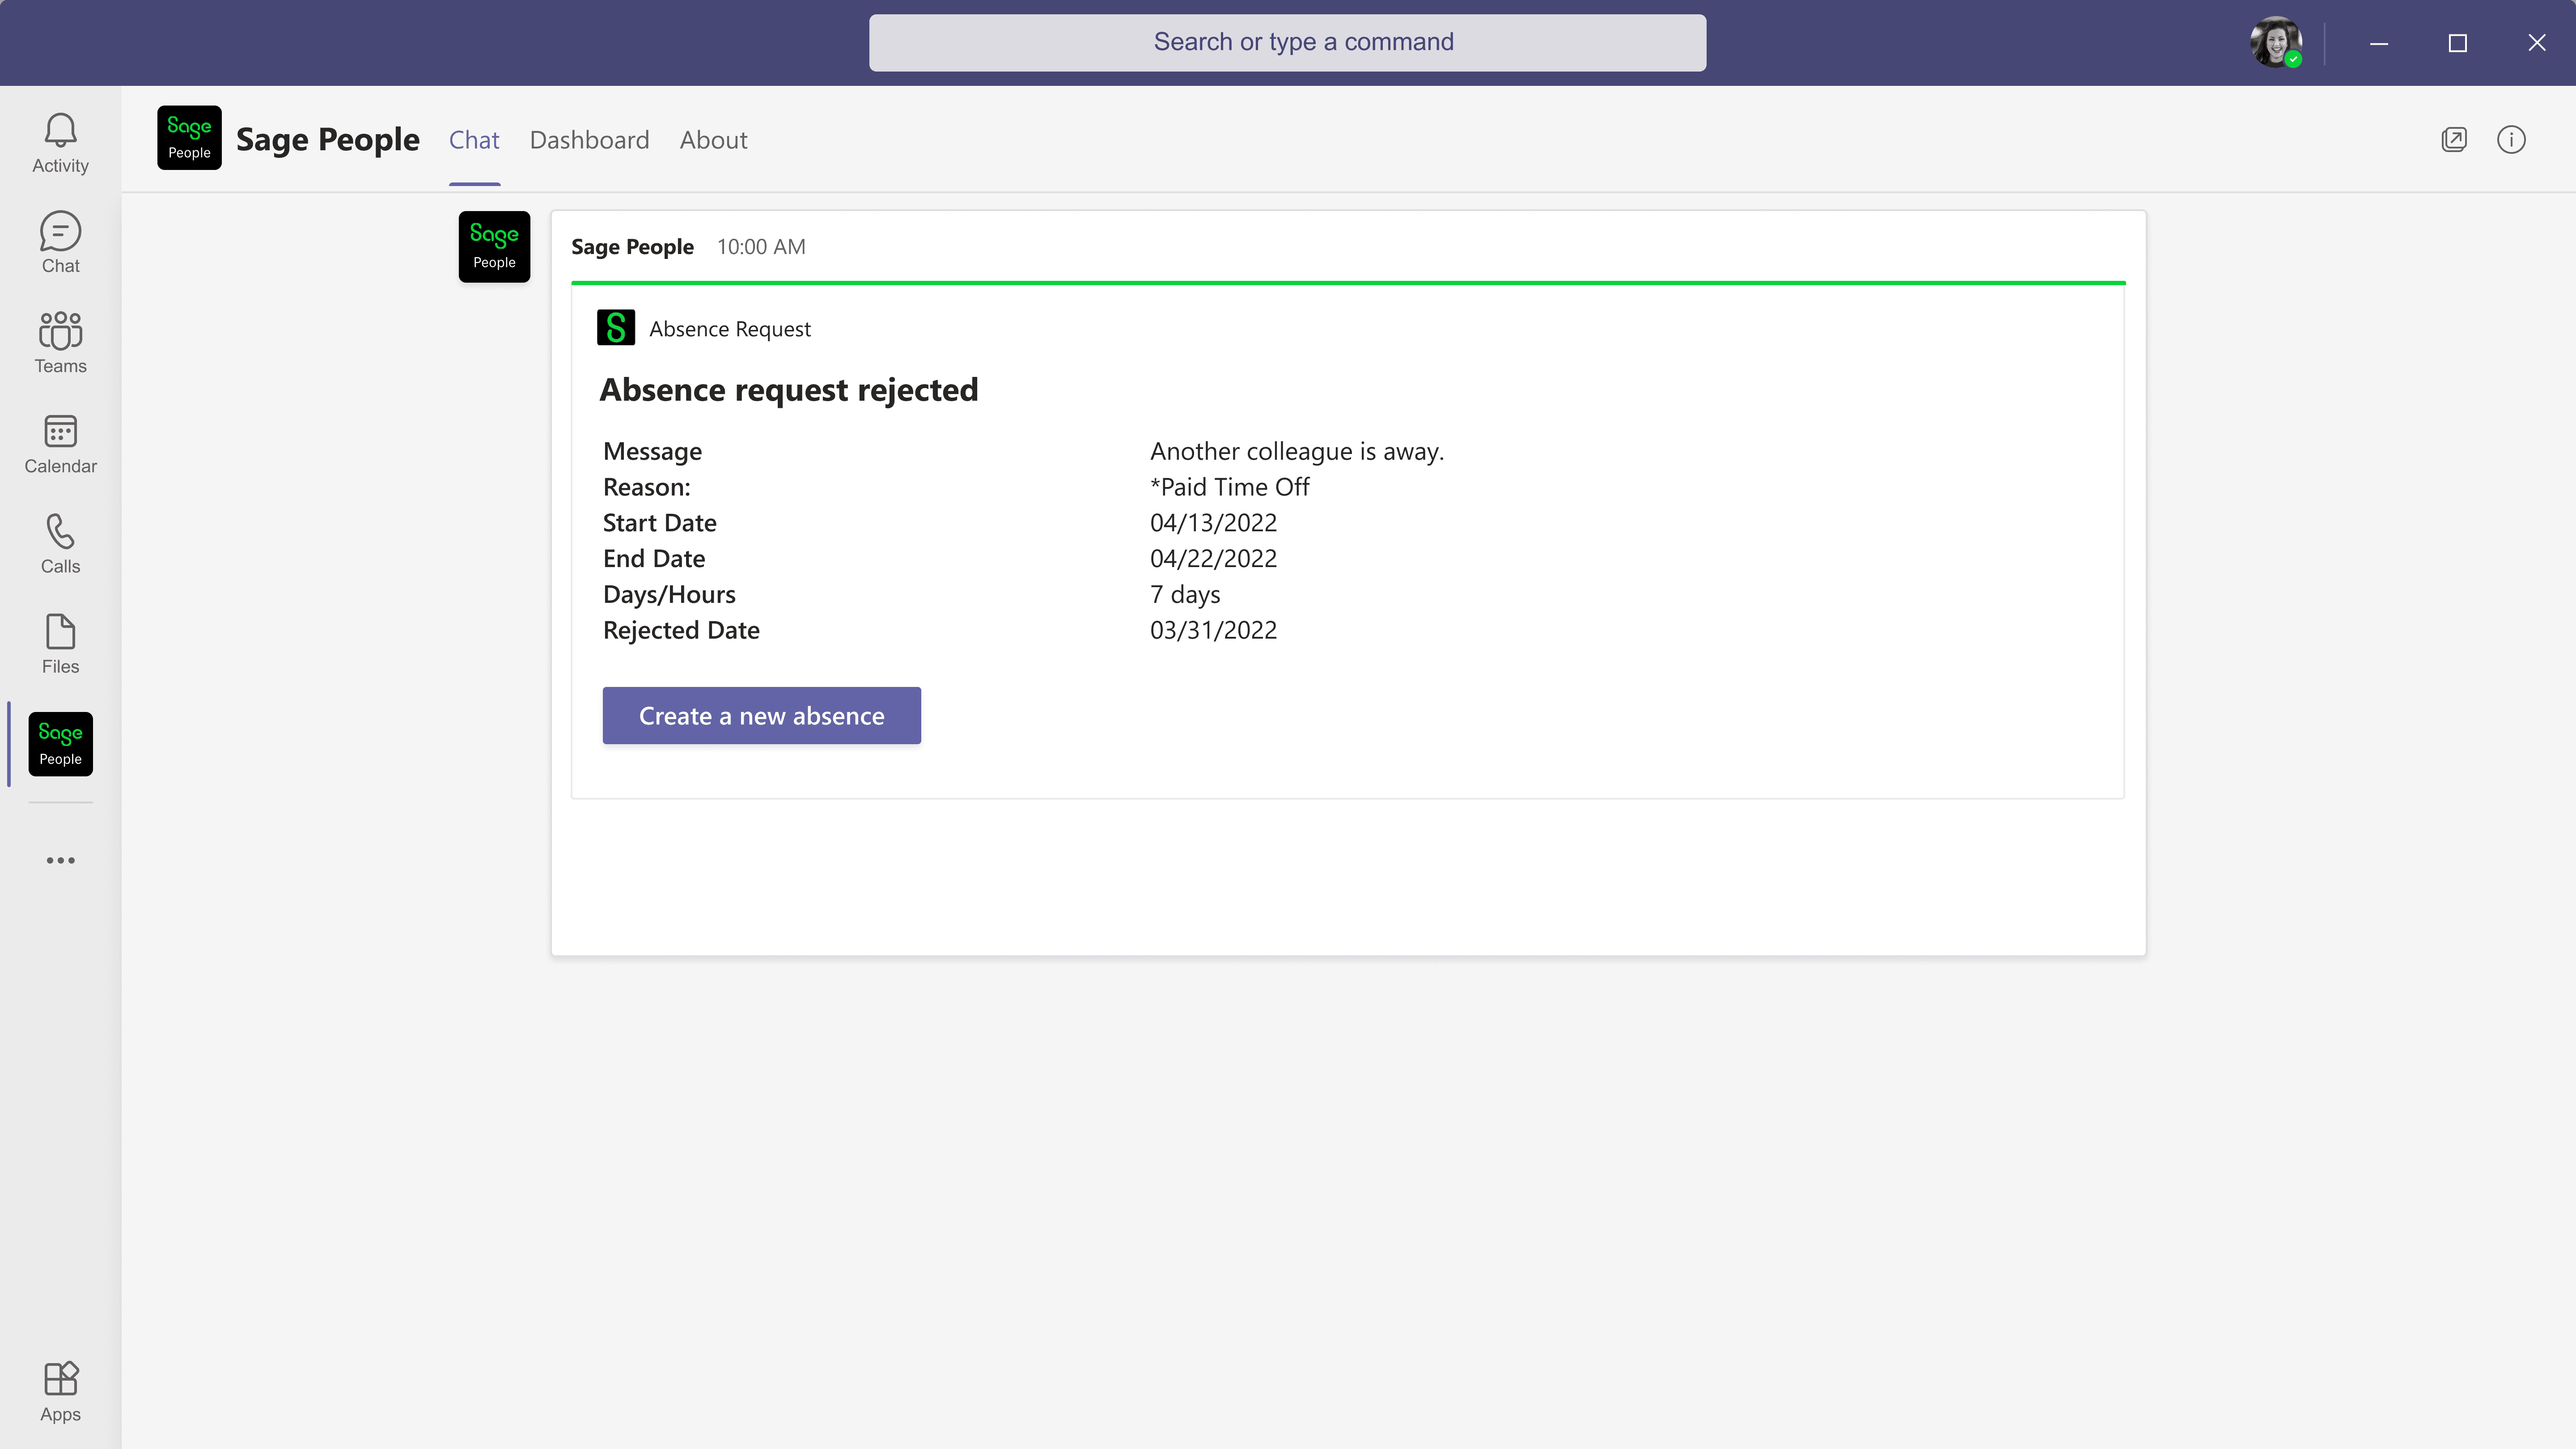Screen dimensions: 2576x1449
Task: Click Create a new absence button
Action: [761, 716]
